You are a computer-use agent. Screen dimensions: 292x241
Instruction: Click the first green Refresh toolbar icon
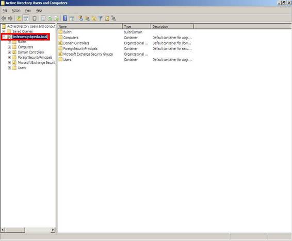click(x=50, y=18)
